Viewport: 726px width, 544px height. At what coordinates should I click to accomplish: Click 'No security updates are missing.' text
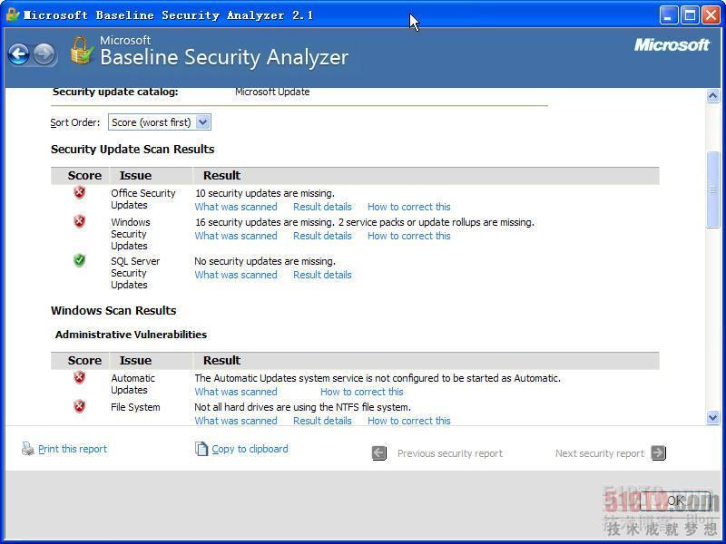(265, 261)
